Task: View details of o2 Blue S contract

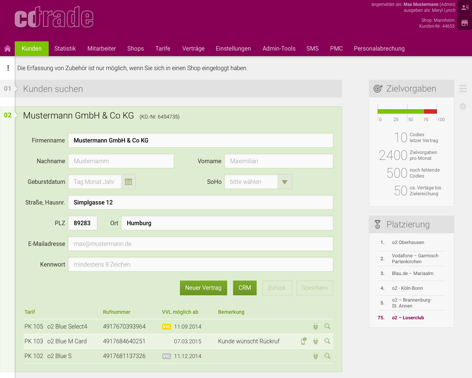Action: coord(327,356)
